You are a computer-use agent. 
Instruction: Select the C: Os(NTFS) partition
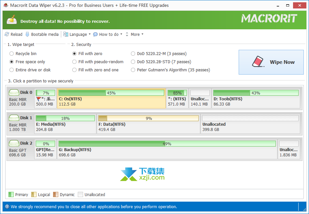click(x=111, y=98)
